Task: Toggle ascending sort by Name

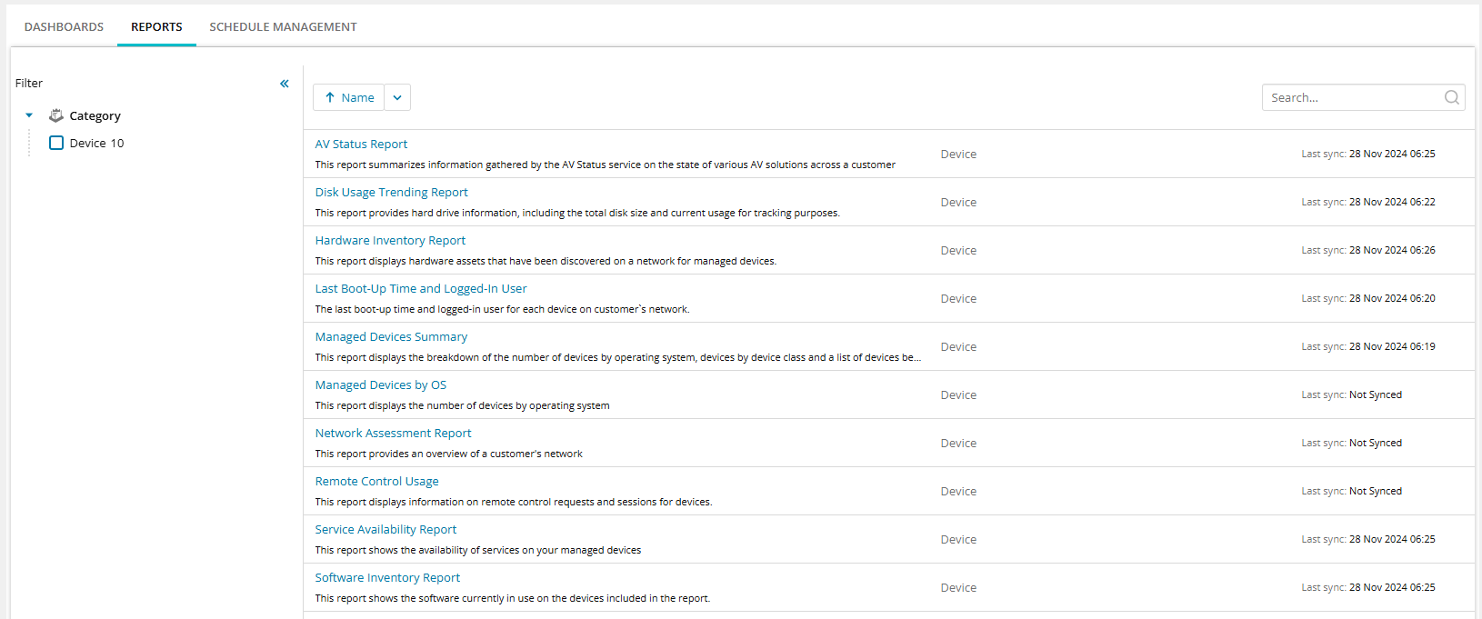Action: (x=349, y=97)
